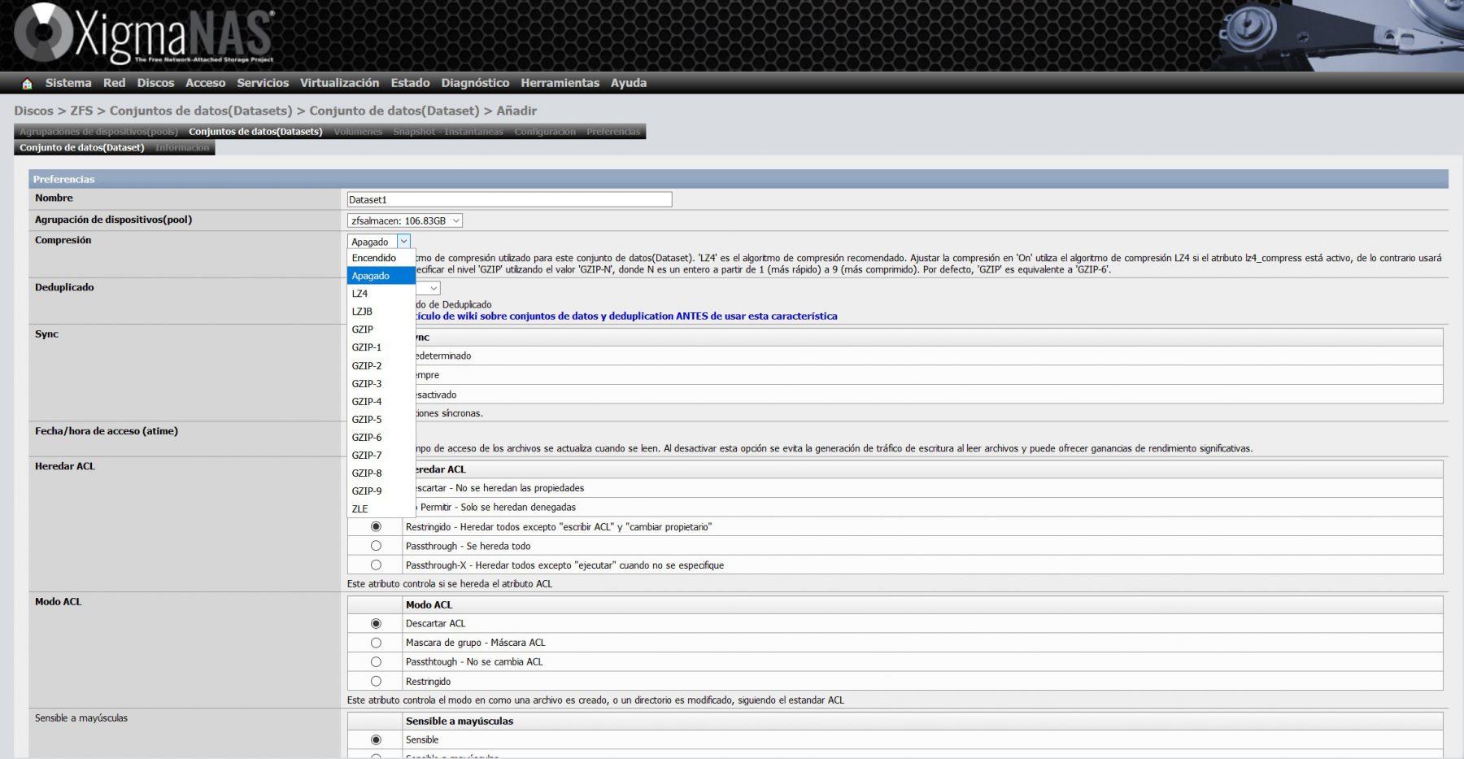
Task: Click the Preferencias section header
Action: [739, 179]
